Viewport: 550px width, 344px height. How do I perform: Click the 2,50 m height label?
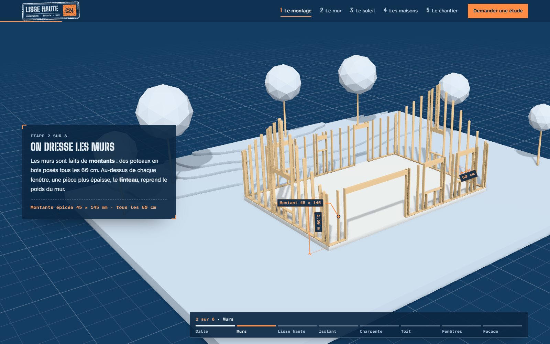[x=318, y=222]
